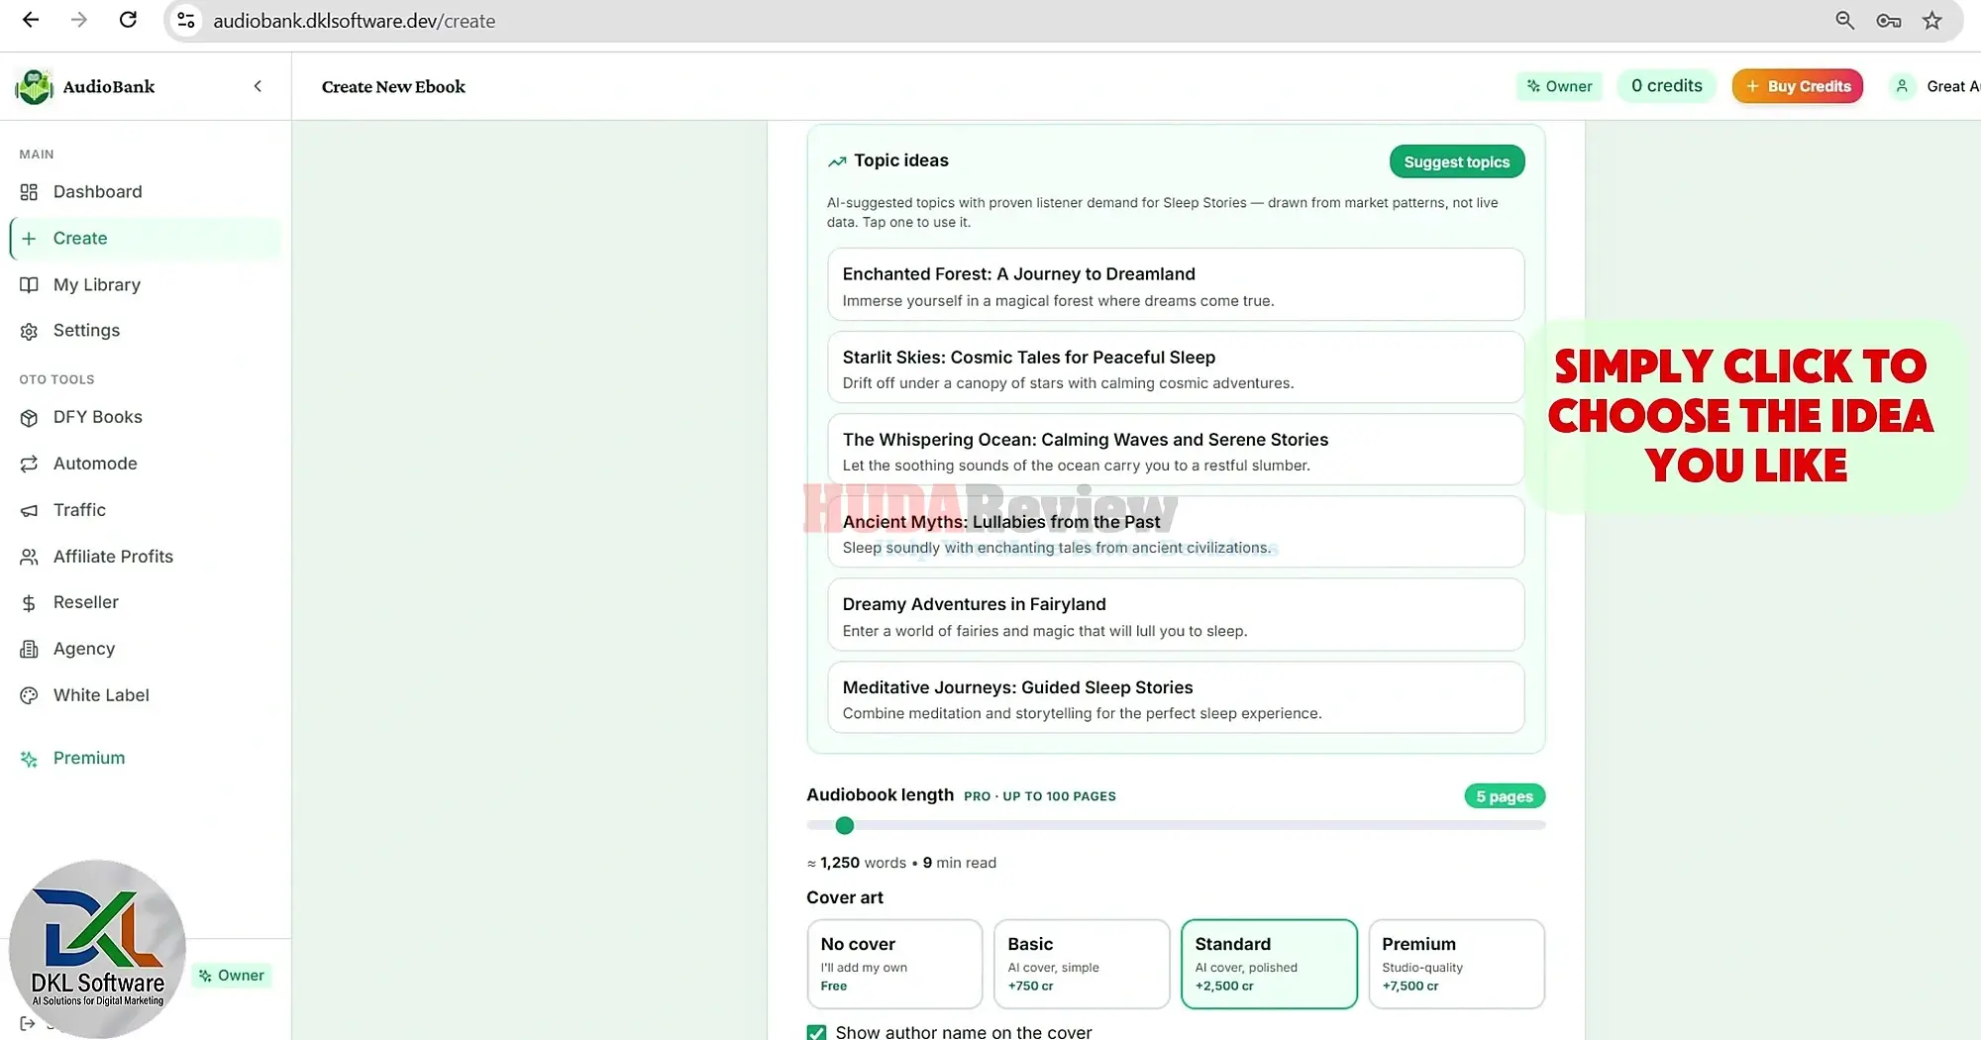Screen dimensions: 1981x1040
Task: Open the Settings gear icon
Action: [29, 332]
